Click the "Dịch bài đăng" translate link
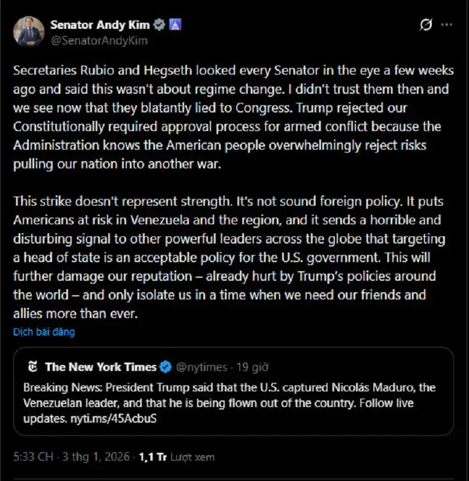This screenshot has width=469, height=481. pyautogui.click(x=44, y=331)
